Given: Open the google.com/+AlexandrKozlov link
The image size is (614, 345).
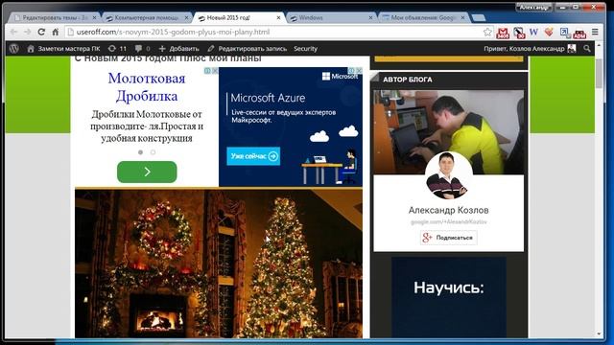Looking at the screenshot, I should point(448,221).
